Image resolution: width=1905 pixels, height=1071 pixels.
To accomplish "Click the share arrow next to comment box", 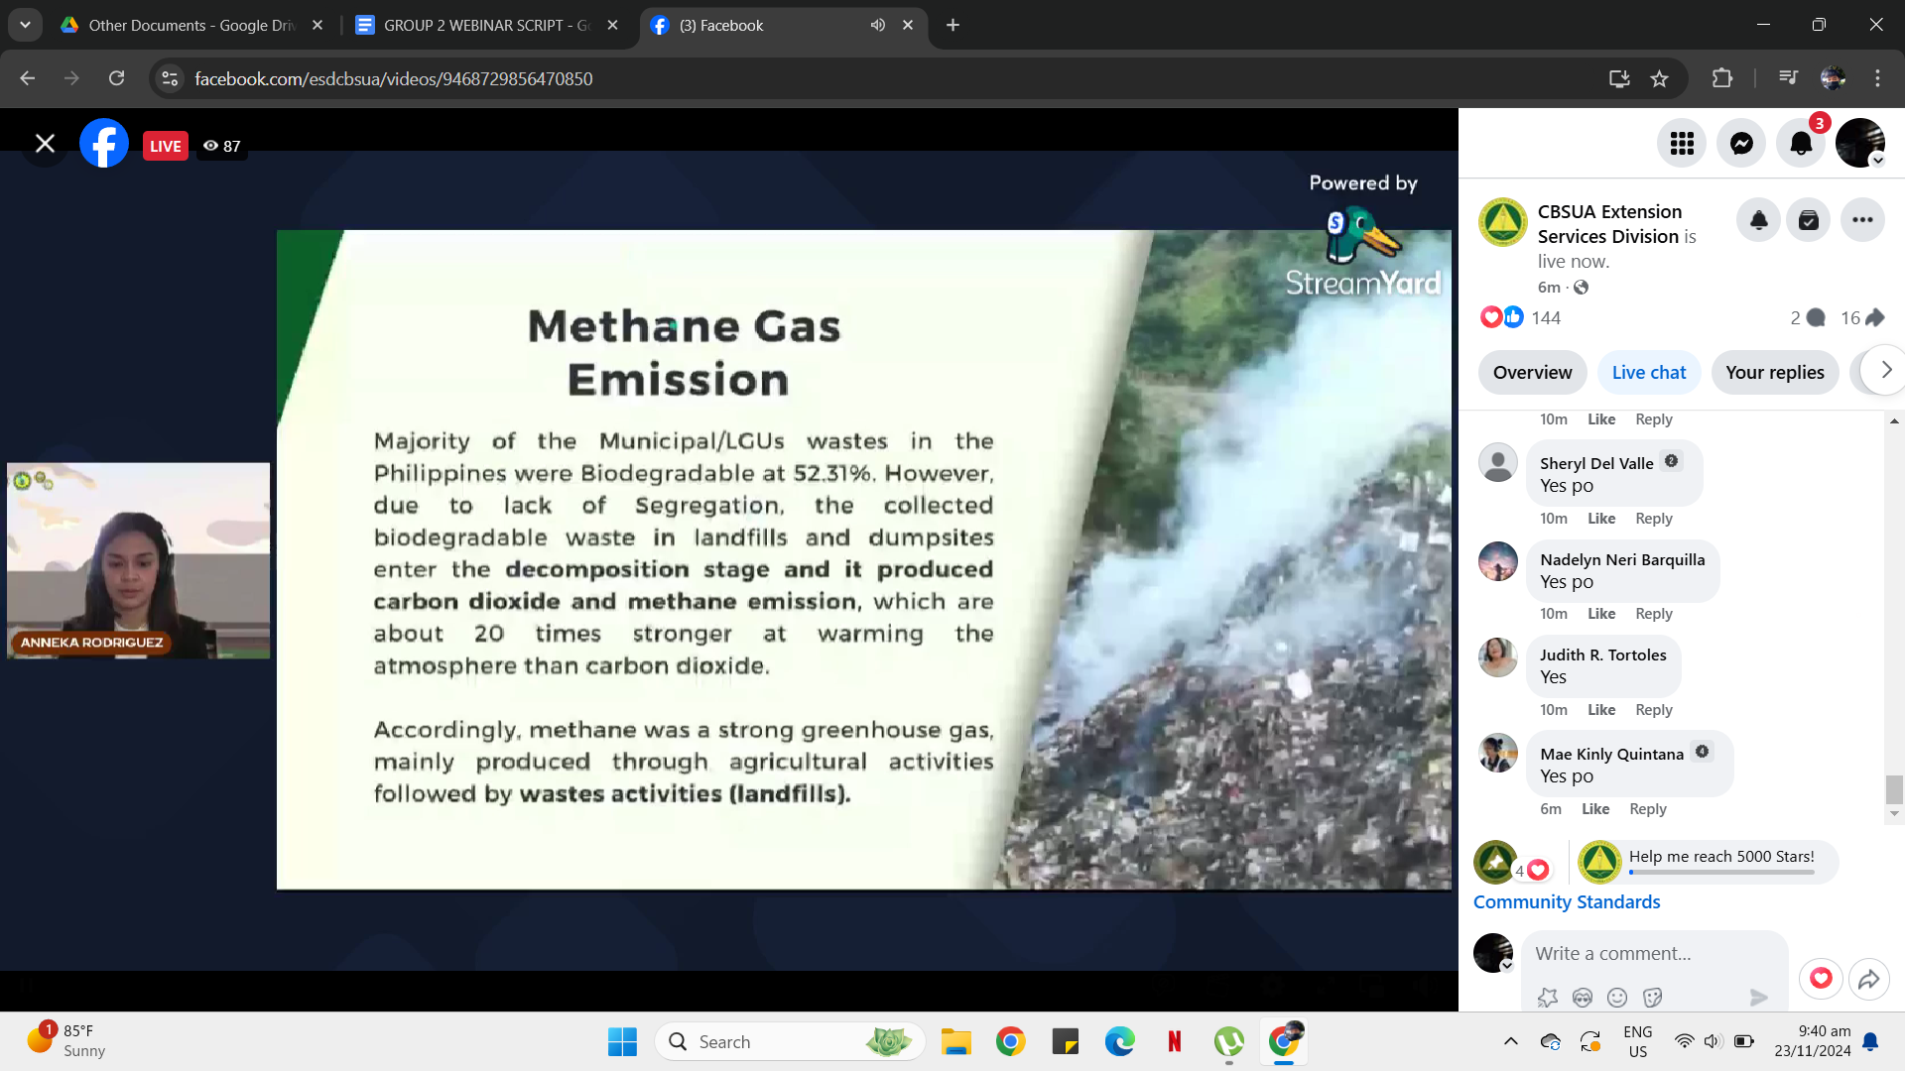I will (1868, 980).
